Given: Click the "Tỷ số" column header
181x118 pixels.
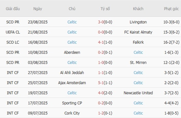Looking at the screenshot, I should pos(105,9).
